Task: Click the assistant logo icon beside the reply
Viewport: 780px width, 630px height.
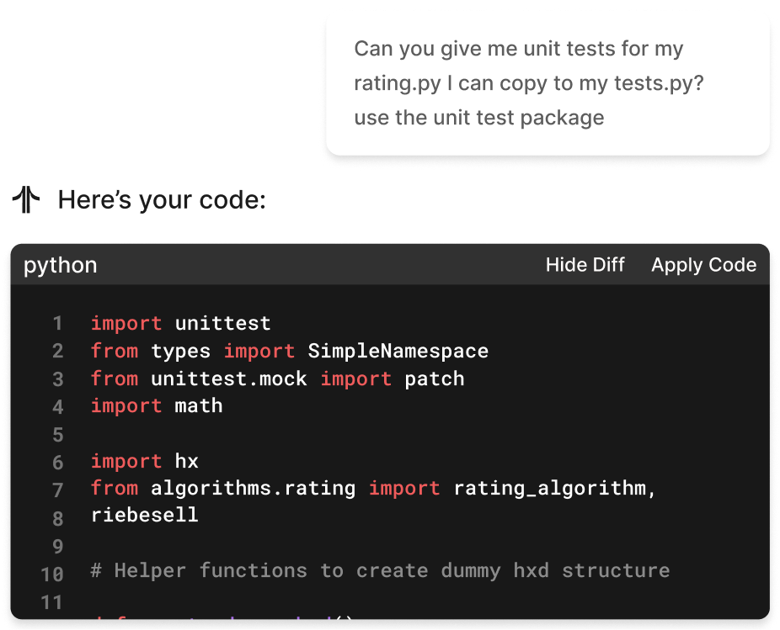Action: (x=26, y=199)
